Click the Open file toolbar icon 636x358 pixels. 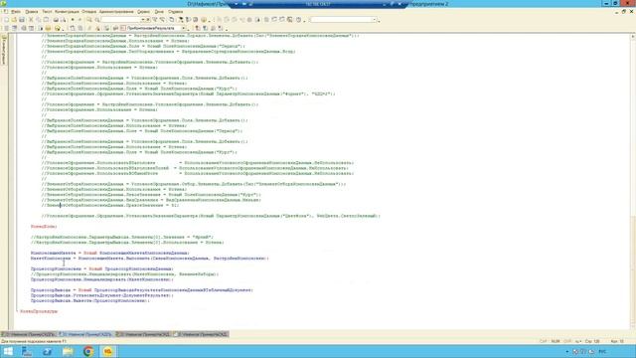(14, 20)
